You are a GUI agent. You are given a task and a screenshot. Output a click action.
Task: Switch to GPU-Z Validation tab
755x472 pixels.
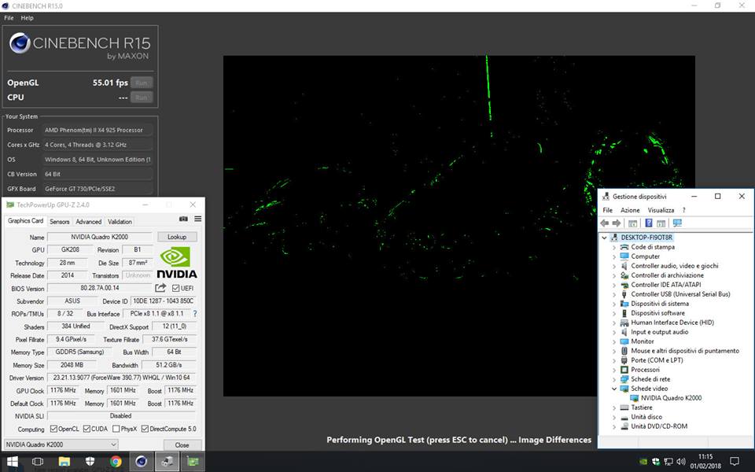120,222
